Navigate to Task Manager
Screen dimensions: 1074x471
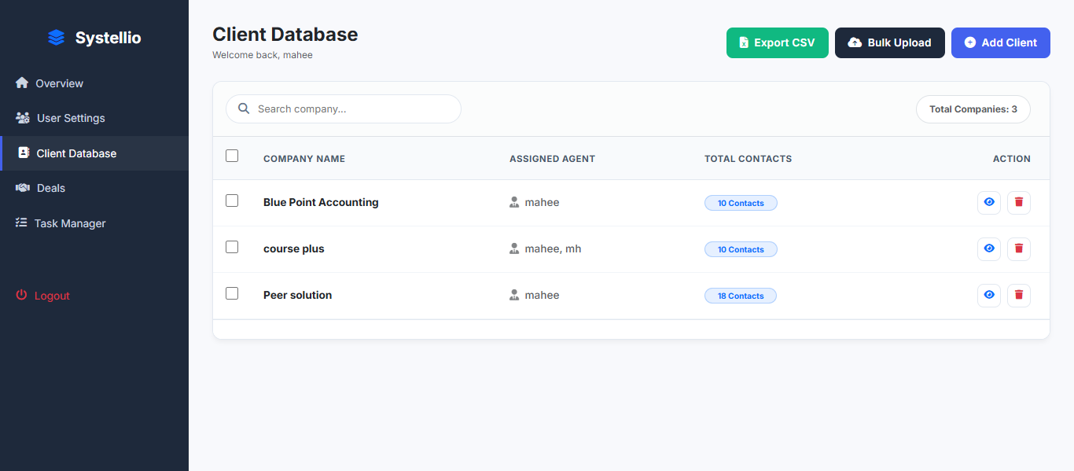[x=69, y=223]
